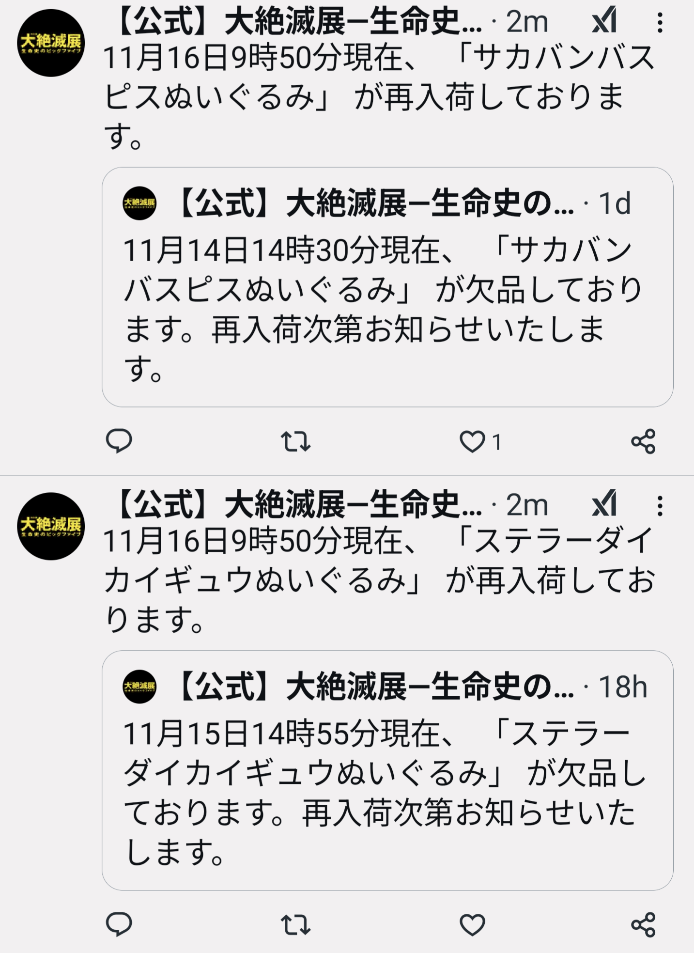Viewport: 694px width, 953px height.
Task: Tap small avatar in 1d quoted post
Action: tap(139, 203)
